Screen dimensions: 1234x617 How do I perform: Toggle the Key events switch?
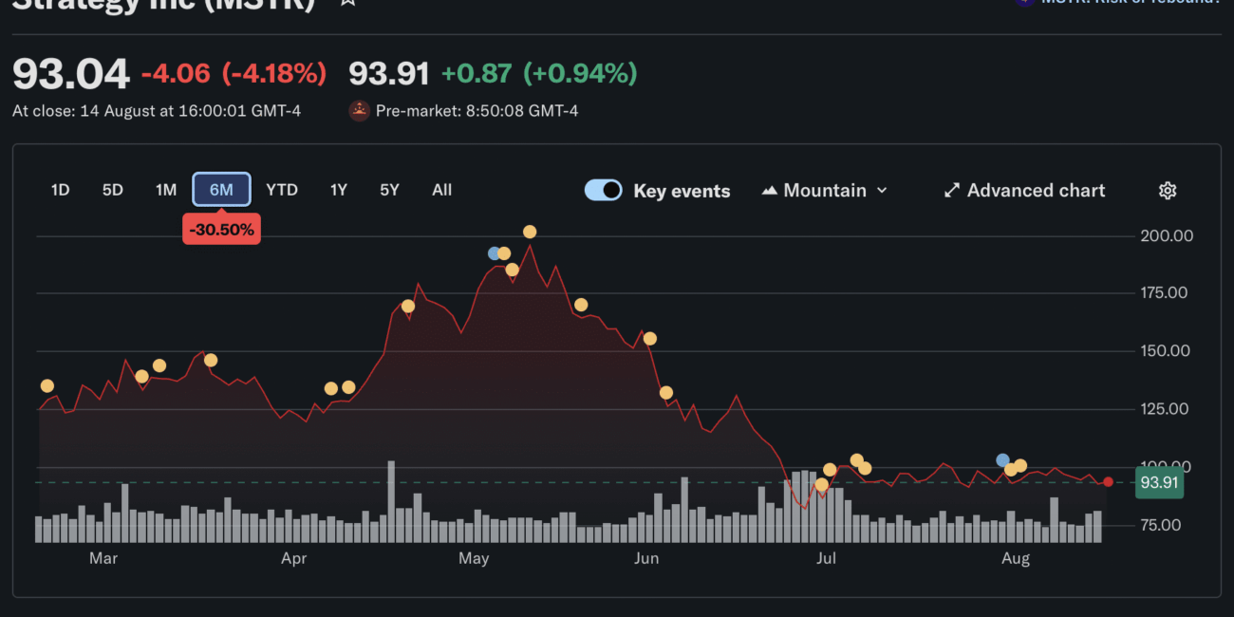[x=604, y=190]
